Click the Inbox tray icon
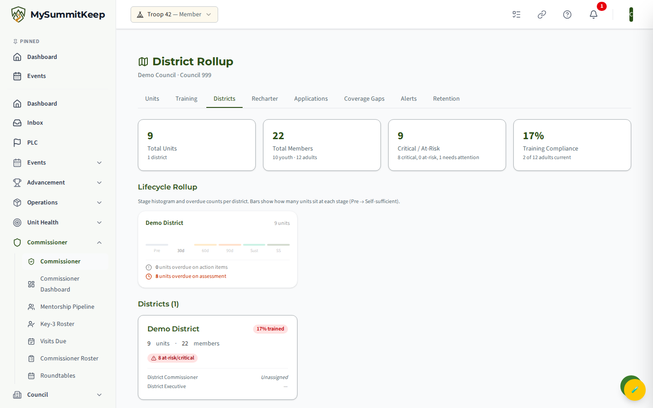Screen dimensions: 653x408 click(x=17, y=123)
